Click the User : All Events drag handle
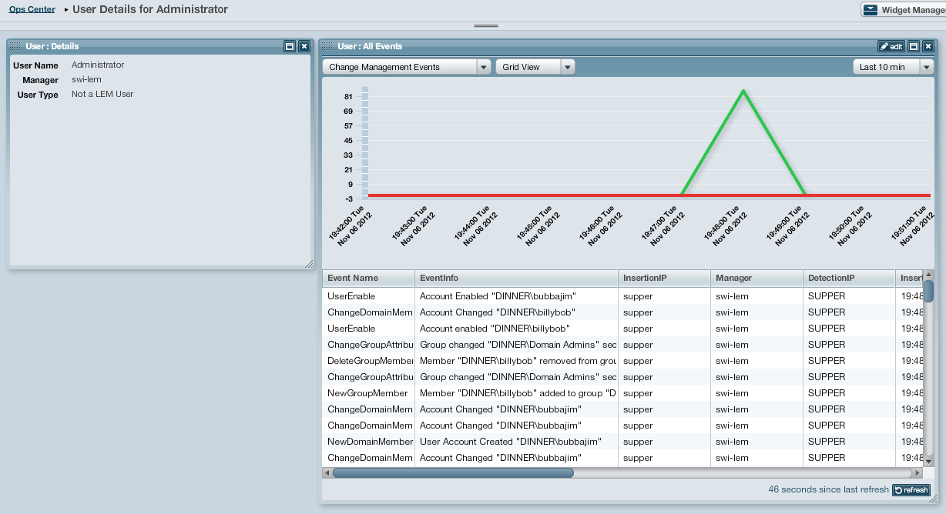This screenshot has width=946, height=514. (x=327, y=46)
